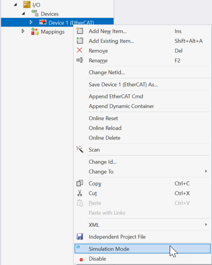Click the Independent Project File disk icon
Image resolution: width=212 pixels, height=265 pixels.
80,237
